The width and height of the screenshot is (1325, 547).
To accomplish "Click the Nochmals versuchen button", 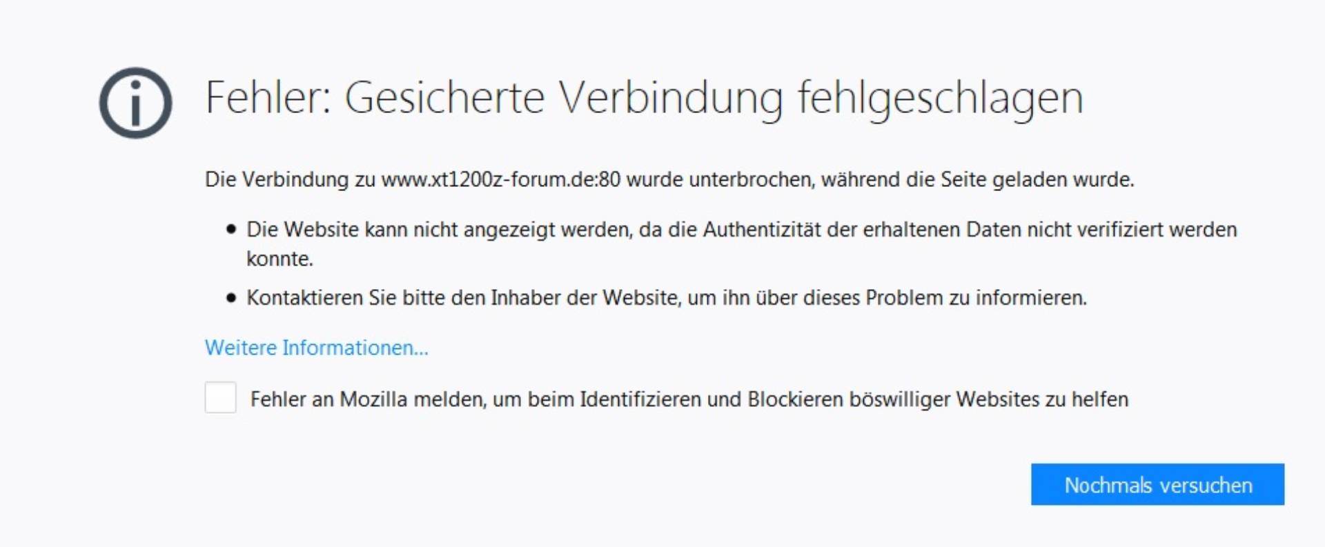I will click(1157, 484).
